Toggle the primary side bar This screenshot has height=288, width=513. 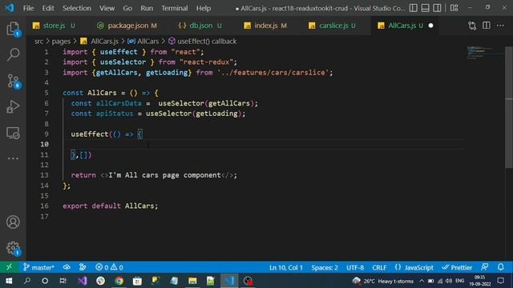click(414, 8)
